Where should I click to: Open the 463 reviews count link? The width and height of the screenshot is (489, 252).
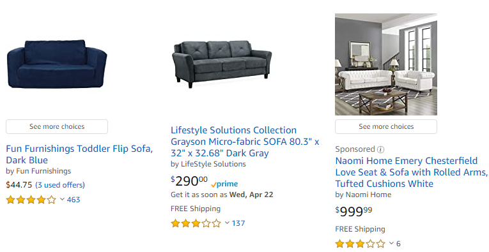tap(74, 200)
